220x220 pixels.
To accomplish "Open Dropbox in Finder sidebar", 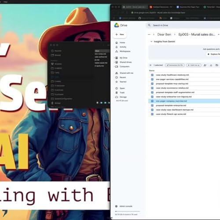I will coord(56,64).
